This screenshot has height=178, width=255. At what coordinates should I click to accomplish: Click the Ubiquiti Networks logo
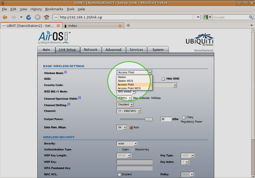(x=199, y=40)
